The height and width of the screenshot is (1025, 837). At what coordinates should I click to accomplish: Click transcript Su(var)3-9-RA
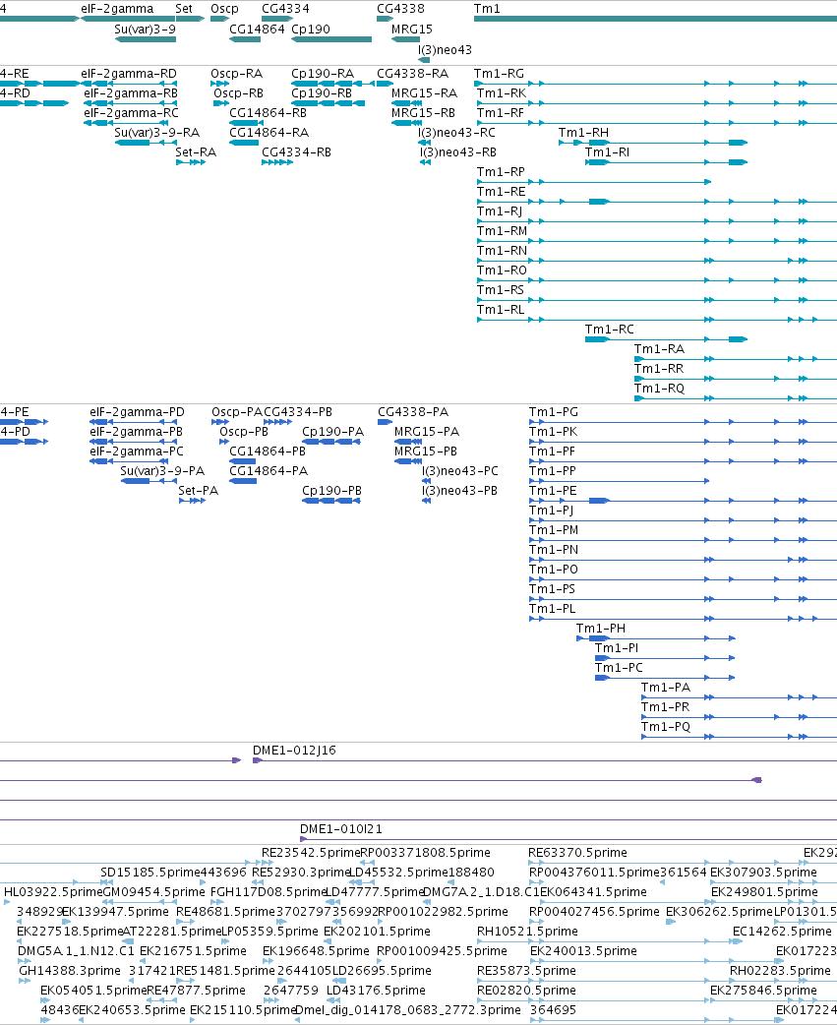[x=145, y=143]
